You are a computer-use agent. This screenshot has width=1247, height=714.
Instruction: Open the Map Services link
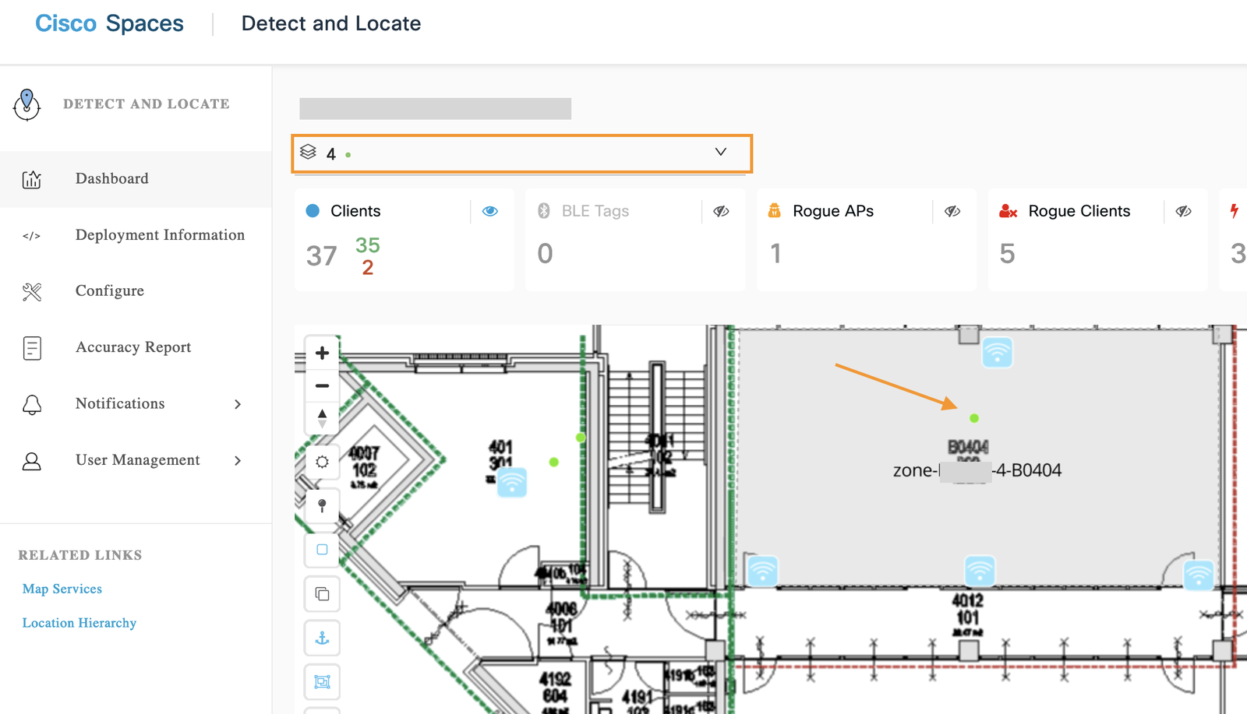tap(62, 589)
